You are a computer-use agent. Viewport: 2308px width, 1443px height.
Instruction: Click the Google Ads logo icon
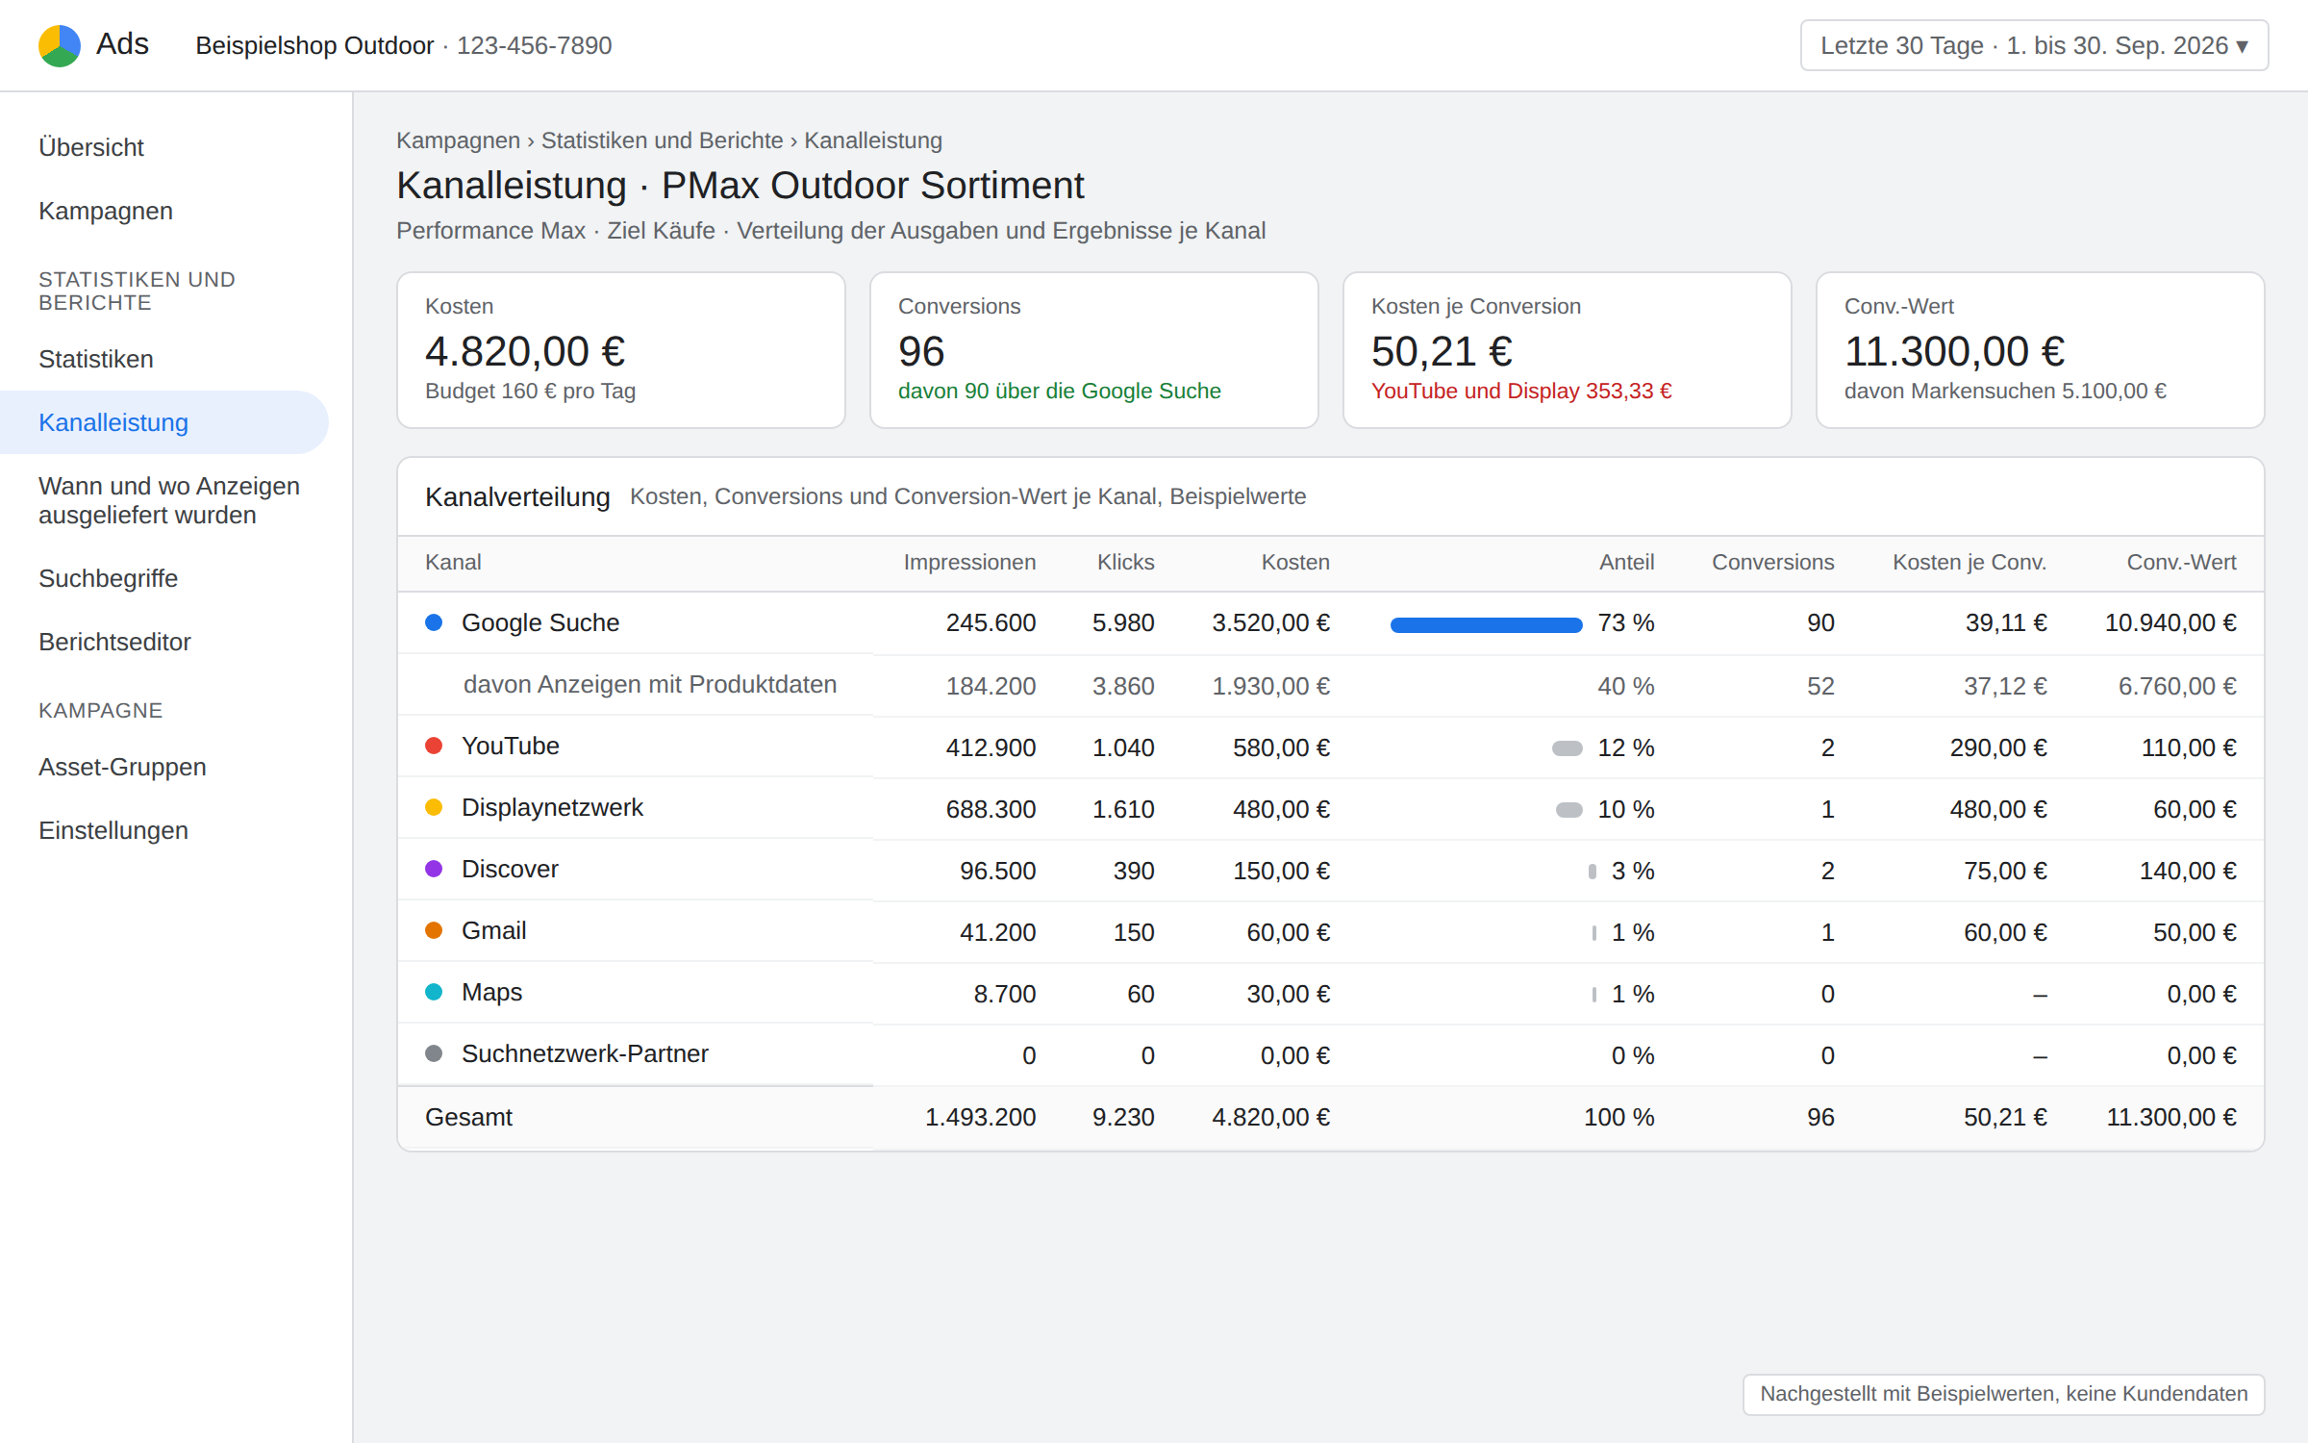coord(60,45)
